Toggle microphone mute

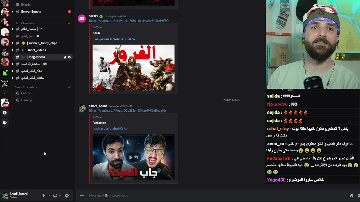(43, 196)
